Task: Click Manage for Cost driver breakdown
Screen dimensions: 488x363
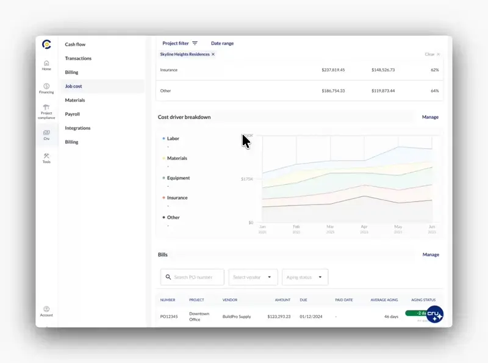Action: [x=430, y=117]
